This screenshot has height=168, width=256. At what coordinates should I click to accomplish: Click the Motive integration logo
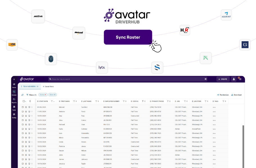pos(38,17)
